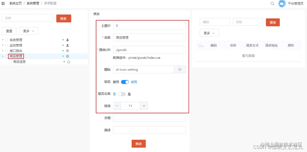
Task: Click the gear icon beside 商品管理
Action: 67,56
